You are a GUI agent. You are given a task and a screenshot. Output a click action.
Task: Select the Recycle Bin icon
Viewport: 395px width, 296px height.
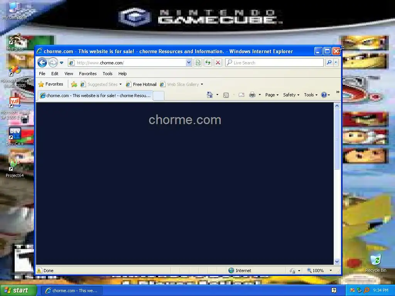point(376,263)
